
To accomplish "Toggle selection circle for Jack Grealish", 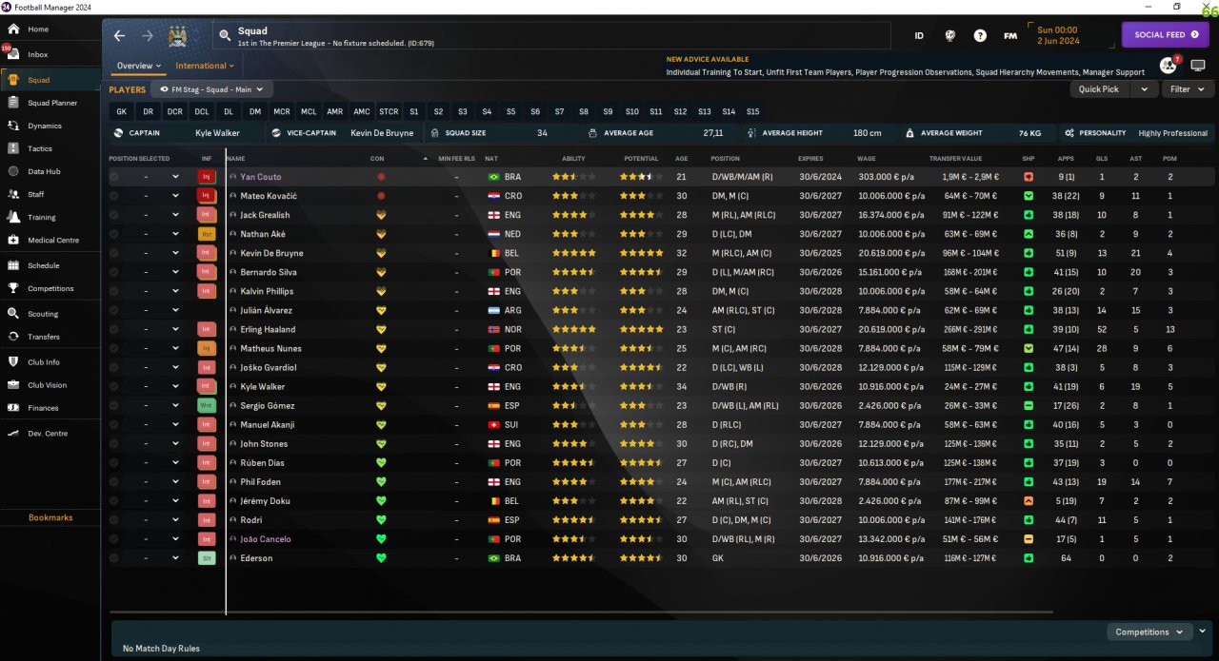I will pyautogui.click(x=114, y=215).
